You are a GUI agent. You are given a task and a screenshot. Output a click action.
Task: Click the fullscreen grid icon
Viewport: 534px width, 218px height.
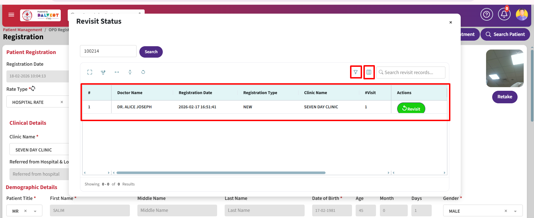point(89,72)
